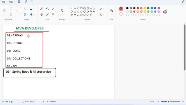186x105 pixels.
Task: Select Colour 2 white background circle
Action: pyautogui.click(x=121, y=14)
